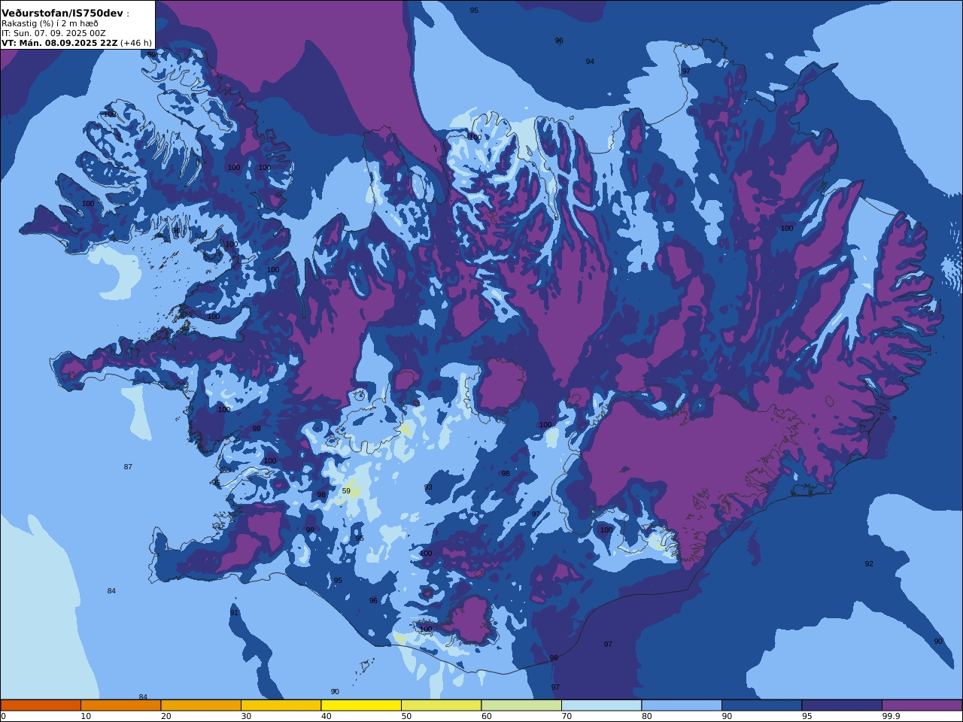Viewport: 963px width, 722px height.
Task: Select the legend tick label 70
Action: click(x=567, y=717)
